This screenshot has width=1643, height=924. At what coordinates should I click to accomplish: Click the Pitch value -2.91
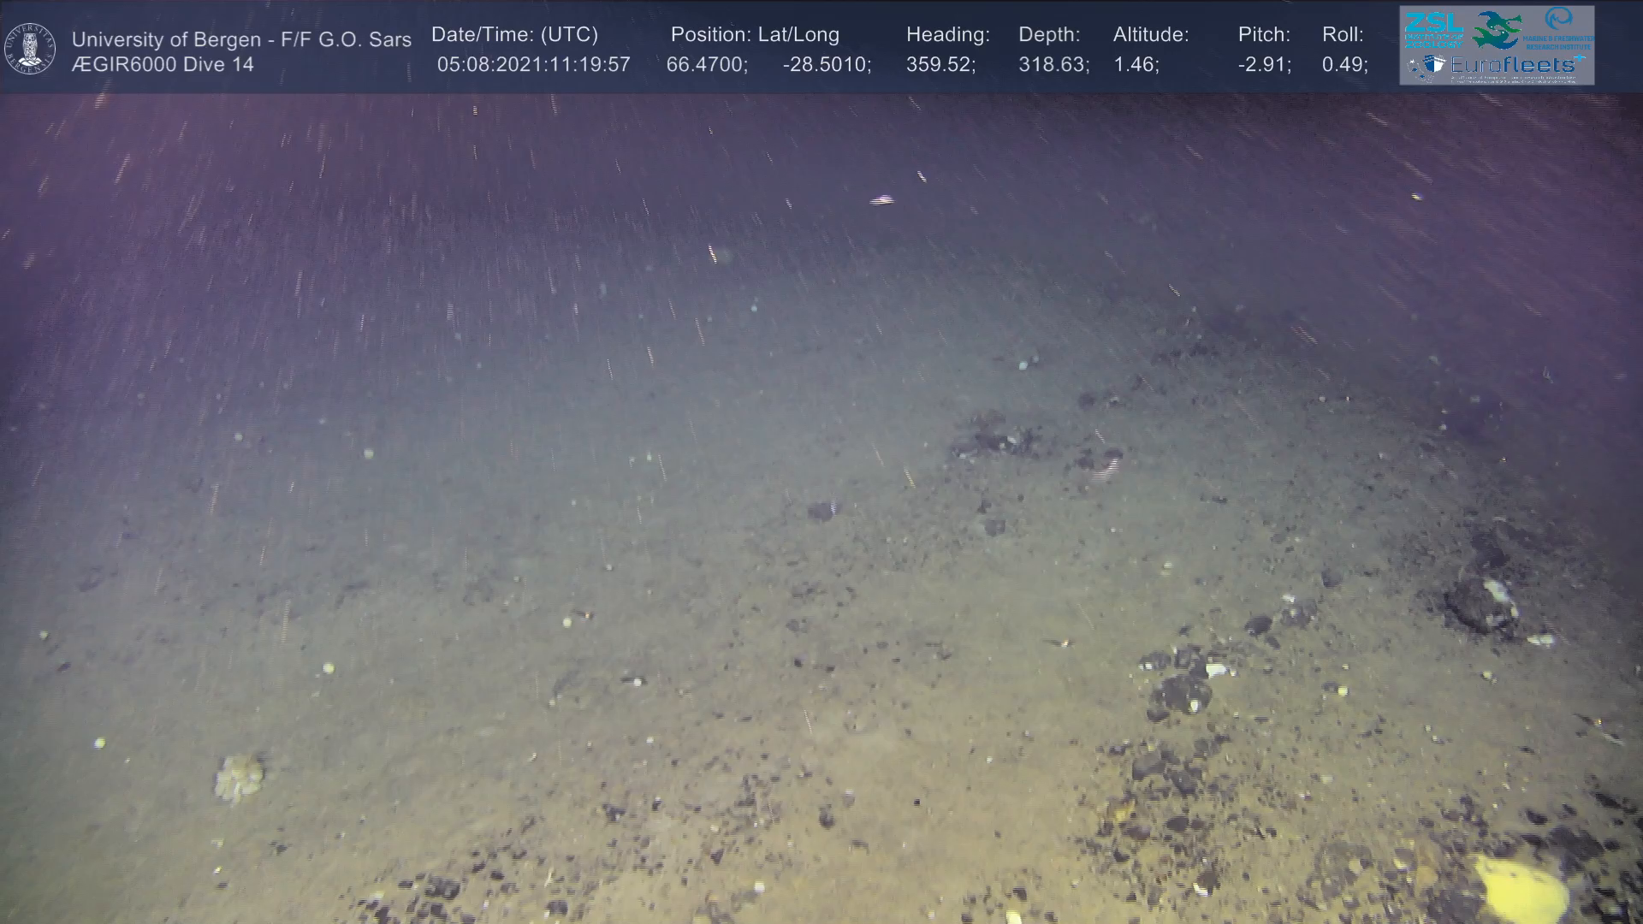point(1264,65)
